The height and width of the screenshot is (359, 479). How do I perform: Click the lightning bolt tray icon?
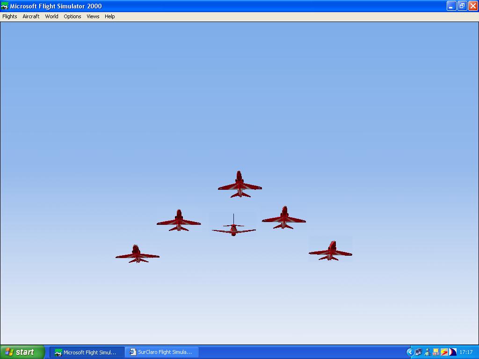[444, 352]
